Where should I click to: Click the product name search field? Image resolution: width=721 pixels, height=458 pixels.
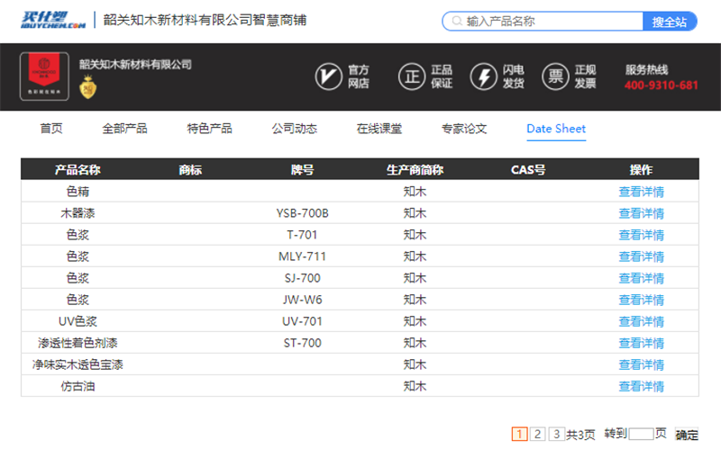click(550, 22)
